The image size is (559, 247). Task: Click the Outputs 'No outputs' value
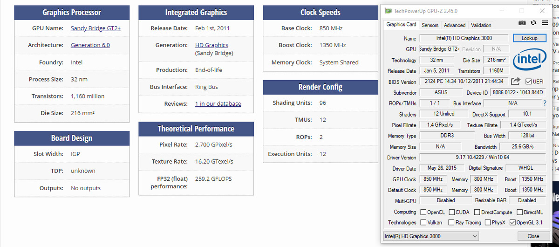[x=86, y=188]
